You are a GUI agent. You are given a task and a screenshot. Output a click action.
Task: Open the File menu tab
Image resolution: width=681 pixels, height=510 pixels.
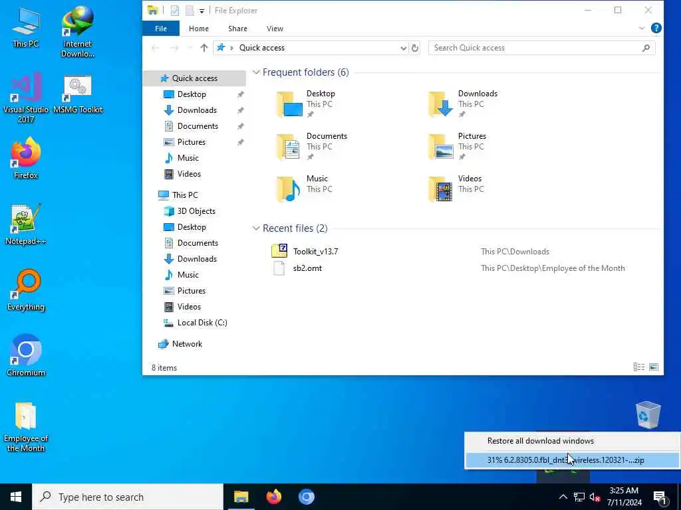pos(161,28)
